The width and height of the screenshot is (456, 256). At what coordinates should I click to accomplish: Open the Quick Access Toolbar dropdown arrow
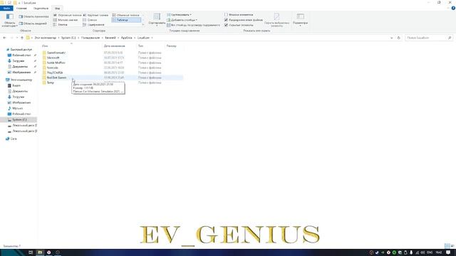click(x=19, y=3)
